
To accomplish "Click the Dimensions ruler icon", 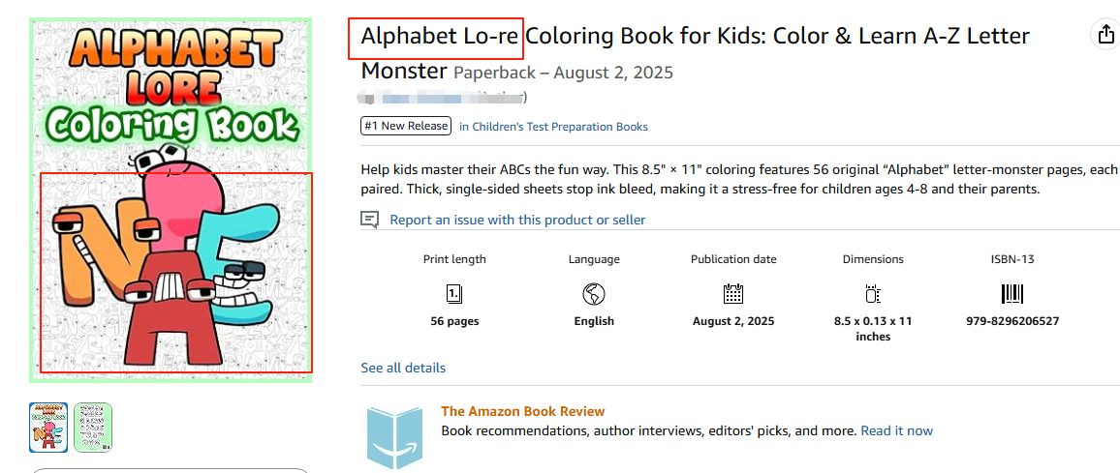I will click(x=873, y=293).
